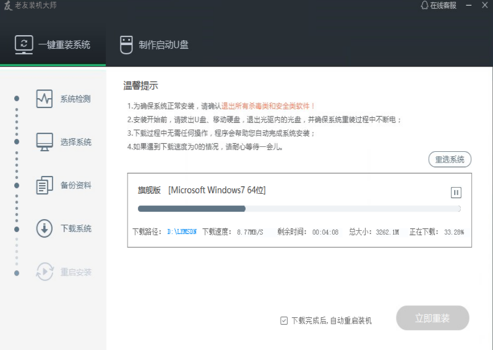Click the 在线客服 bell icon
Image resolution: width=493 pixels, height=350 pixels.
click(424, 6)
